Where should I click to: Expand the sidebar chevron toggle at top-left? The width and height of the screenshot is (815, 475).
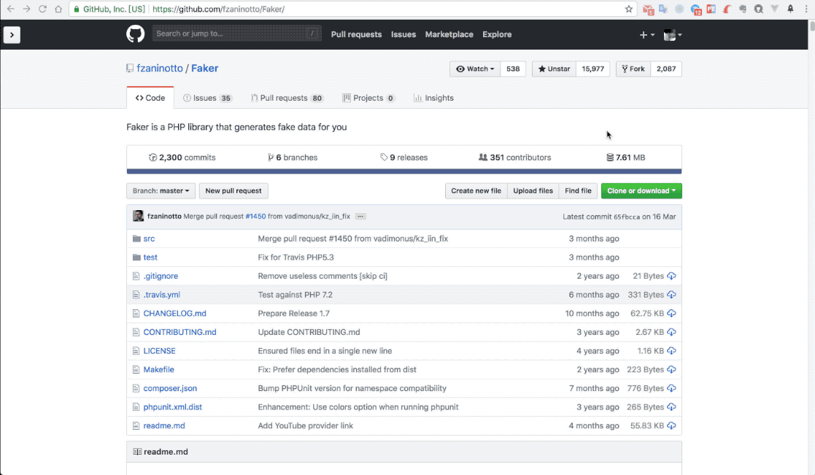click(x=12, y=35)
